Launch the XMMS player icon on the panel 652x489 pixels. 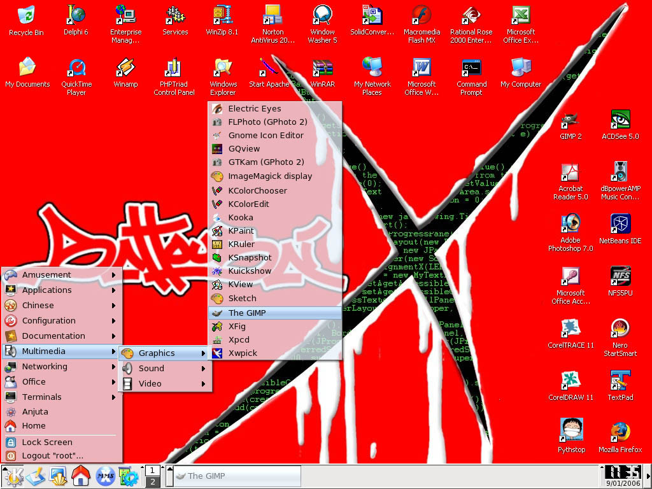click(x=105, y=476)
